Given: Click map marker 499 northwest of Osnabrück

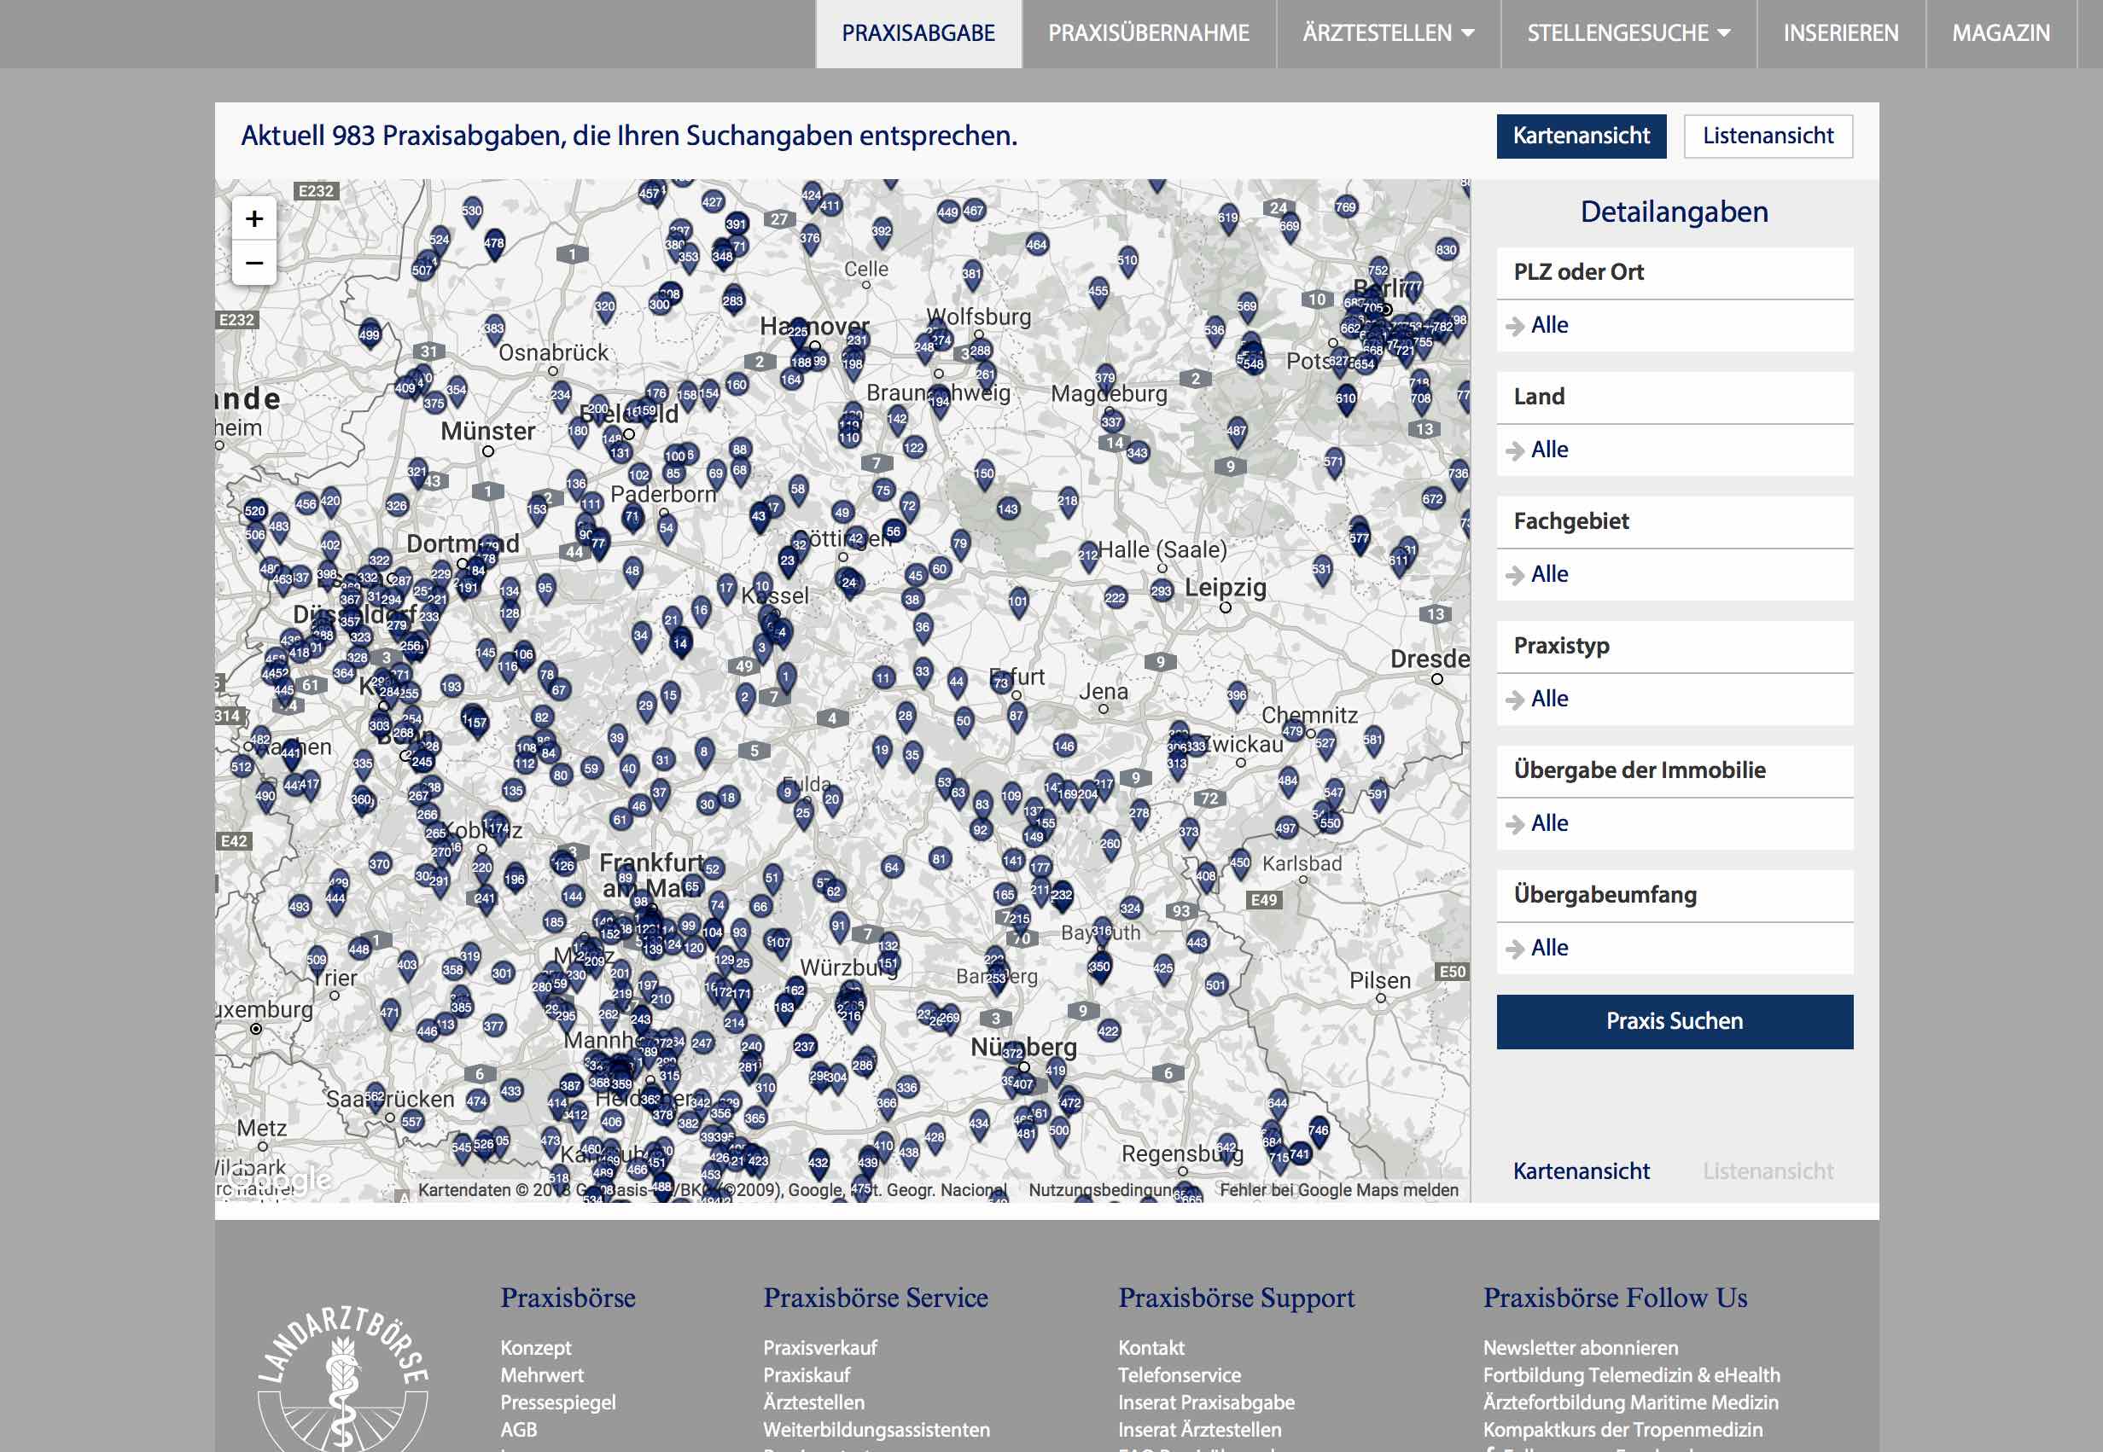Looking at the screenshot, I should pyautogui.click(x=369, y=334).
